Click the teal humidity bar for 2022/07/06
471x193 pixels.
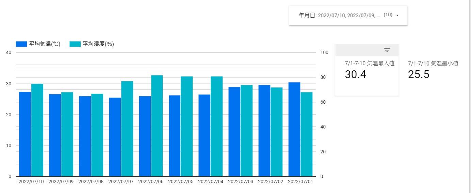157,126
